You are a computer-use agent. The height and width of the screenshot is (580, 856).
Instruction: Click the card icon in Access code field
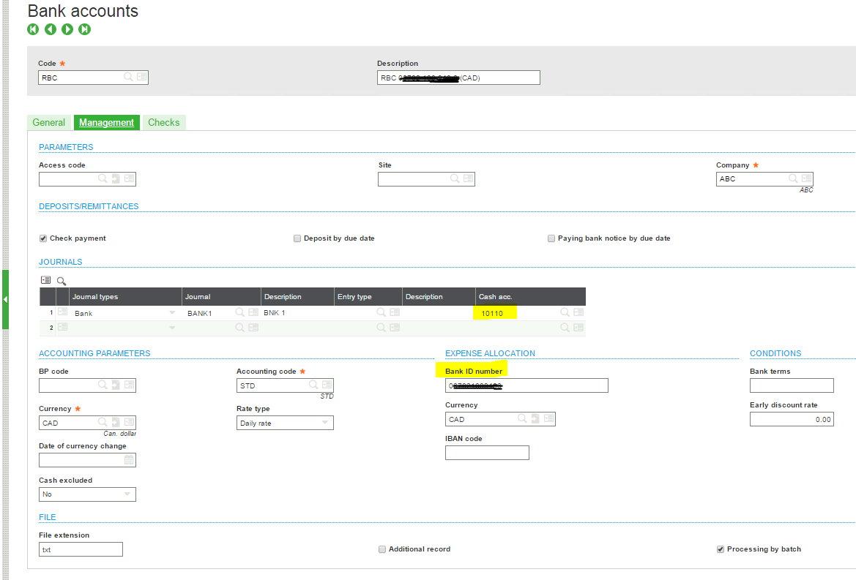(x=130, y=178)
